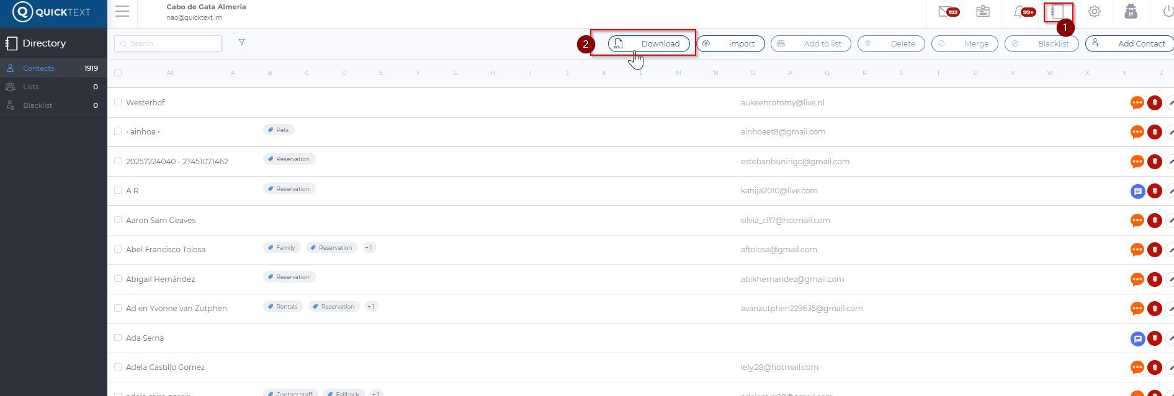Viewport: 1174px width, 396px height.
Task: Click the filter funnel icon
Action: click(x=242, y=42)
